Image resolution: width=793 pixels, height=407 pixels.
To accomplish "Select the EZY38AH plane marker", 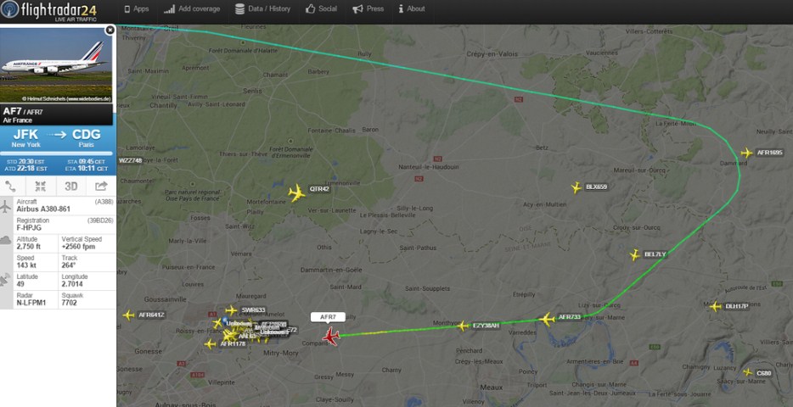I will click(x=463, y=326).
